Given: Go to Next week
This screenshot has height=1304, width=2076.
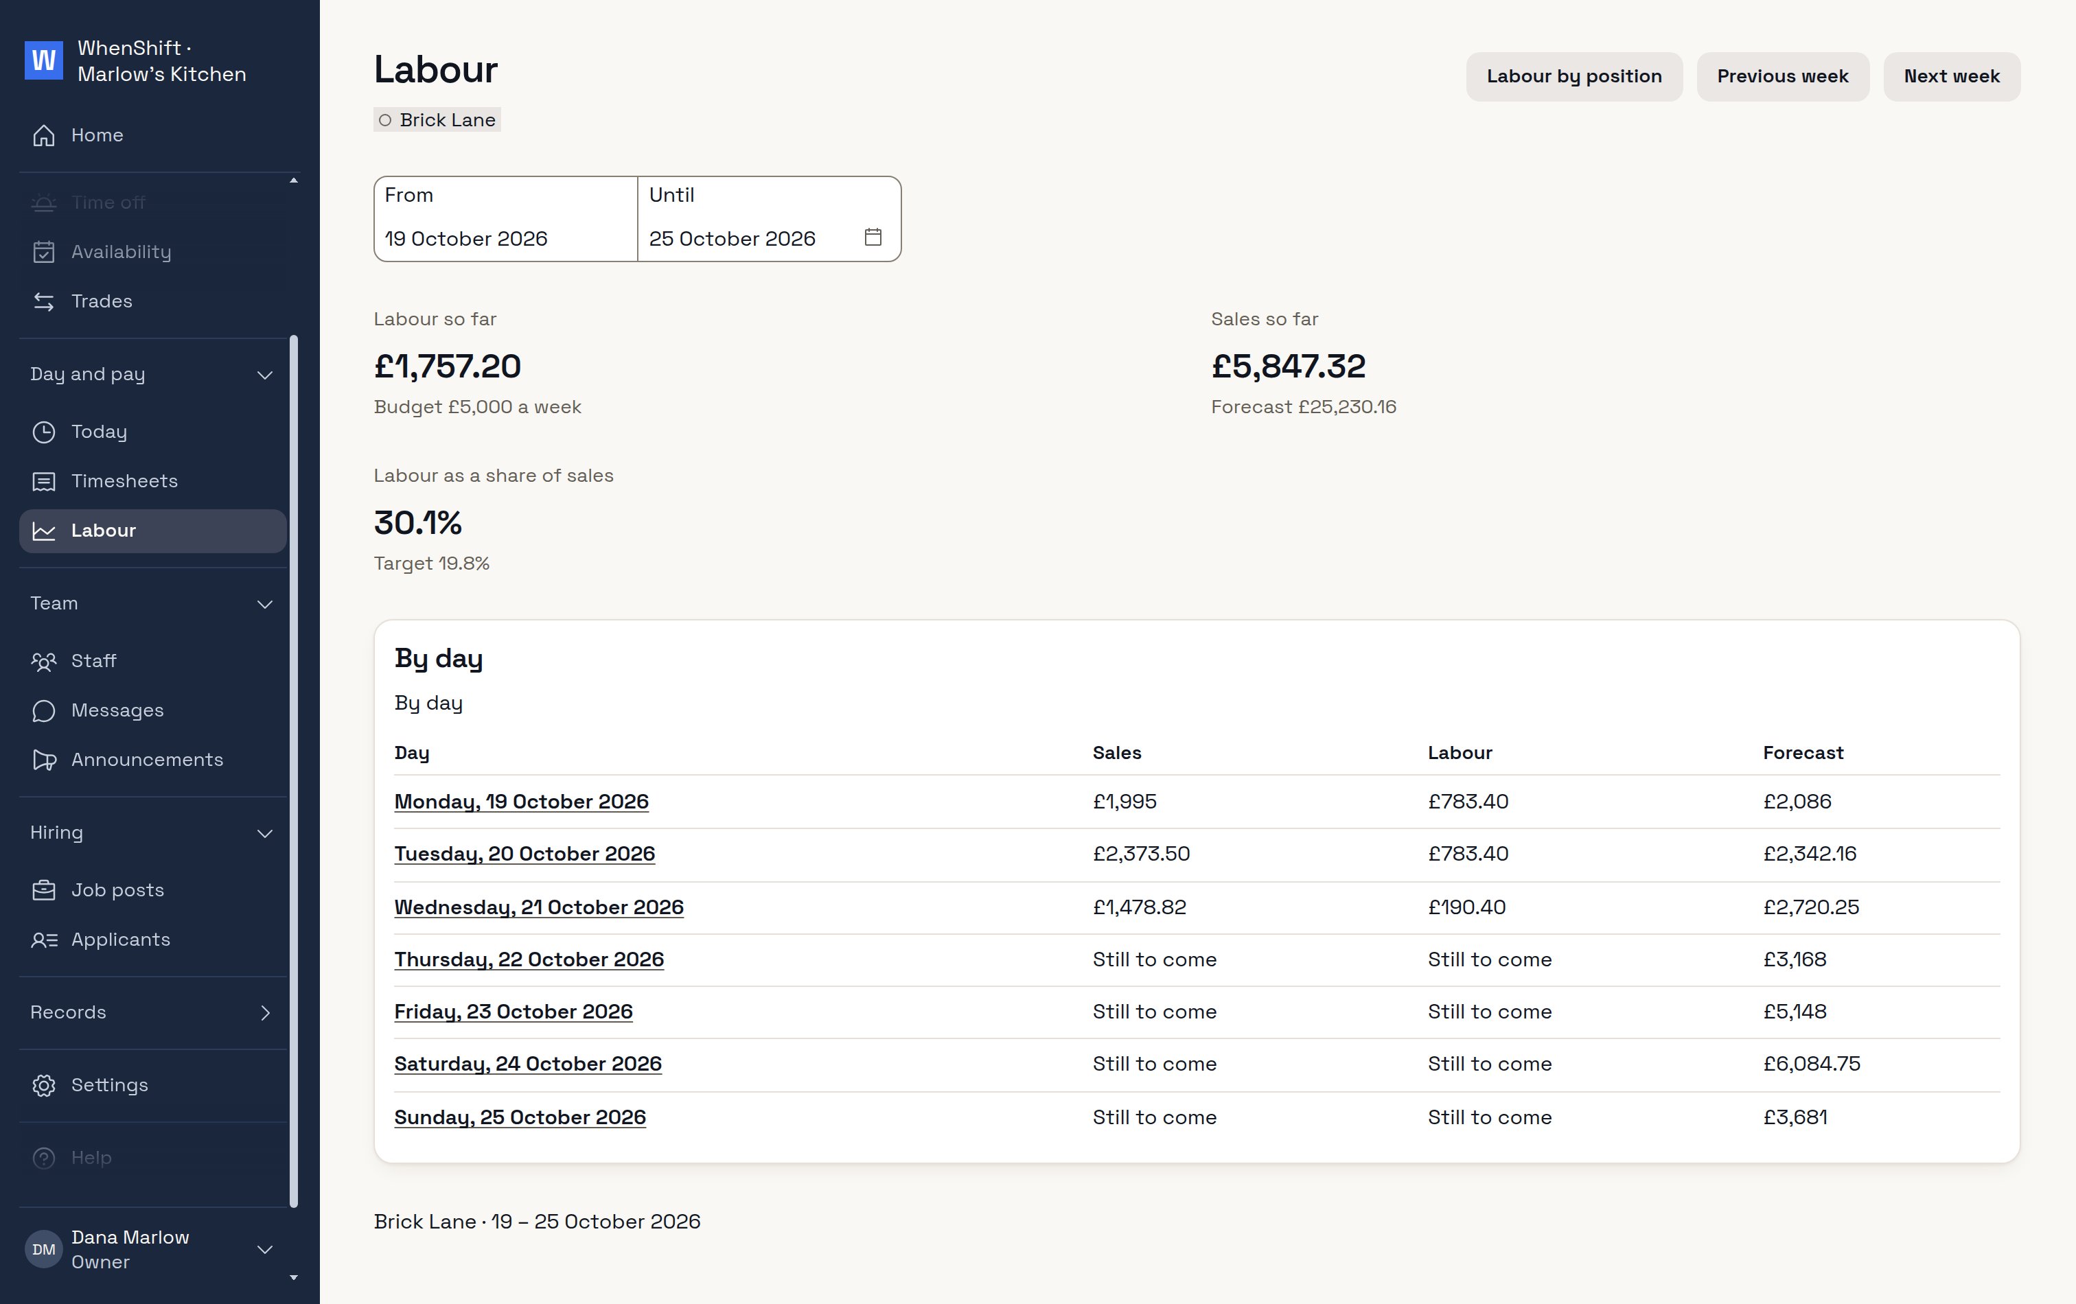Looking at the screenshot, I should click(x=1951, y=76).
